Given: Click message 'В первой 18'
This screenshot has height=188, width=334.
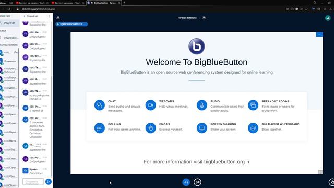Looking at the screenshot, I should pos(37,111).
